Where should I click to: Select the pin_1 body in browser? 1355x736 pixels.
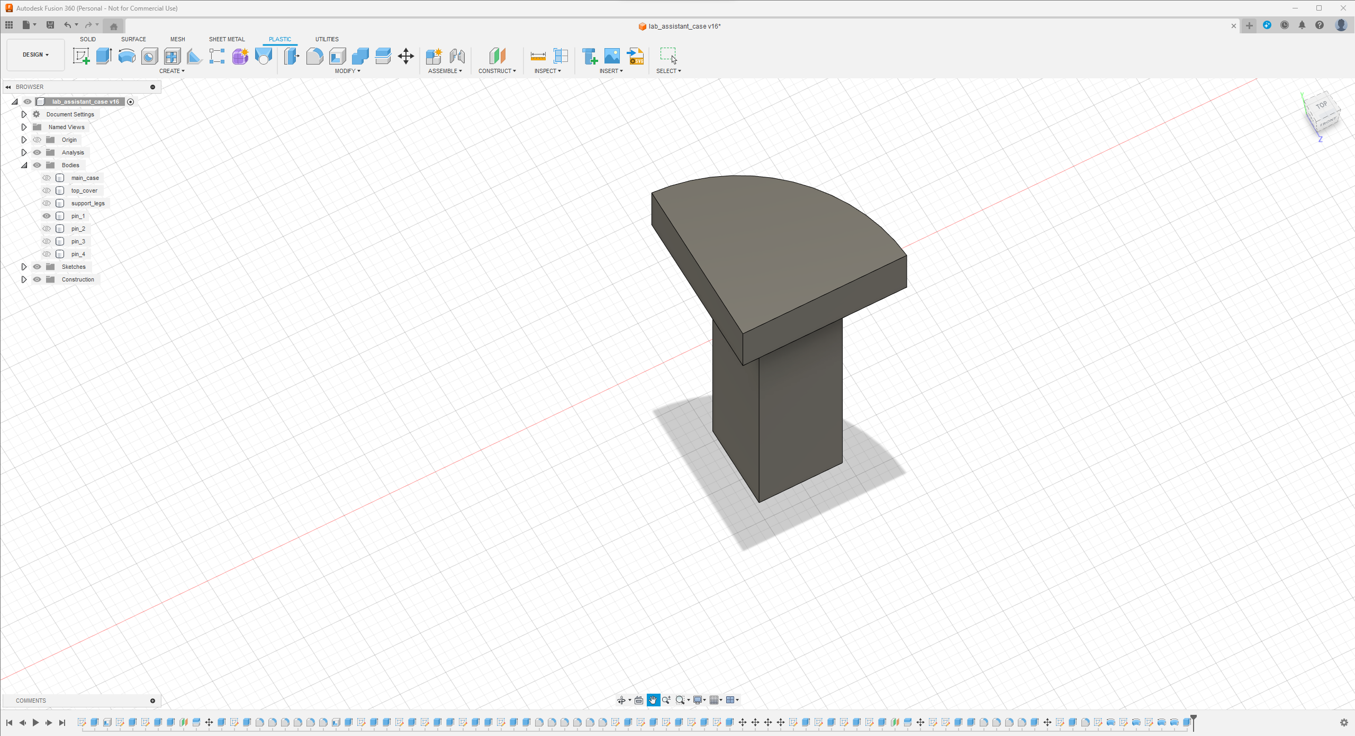click(x=78, y=216)
